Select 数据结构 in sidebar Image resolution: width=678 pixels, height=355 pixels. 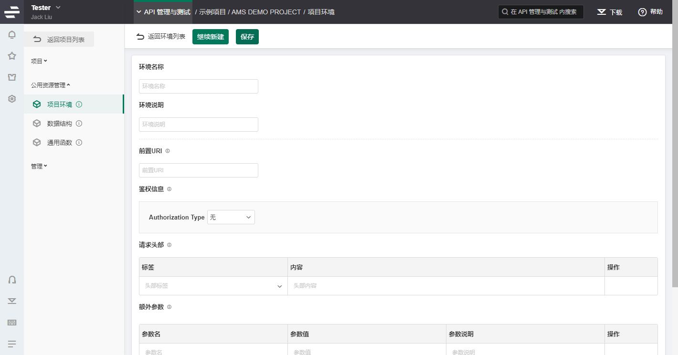(x=74, y=123)
